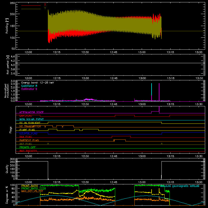Click the raised SAA_FLAG step segment
The image size is (208, 208).
[x=121, y=136]
